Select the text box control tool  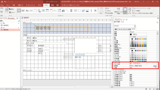(x=23, y=10)
